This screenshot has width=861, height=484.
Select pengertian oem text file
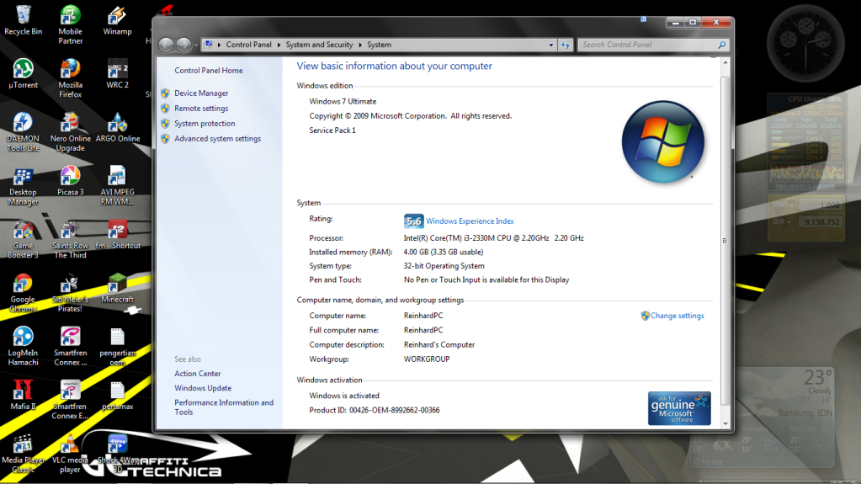tap(117, 346)
